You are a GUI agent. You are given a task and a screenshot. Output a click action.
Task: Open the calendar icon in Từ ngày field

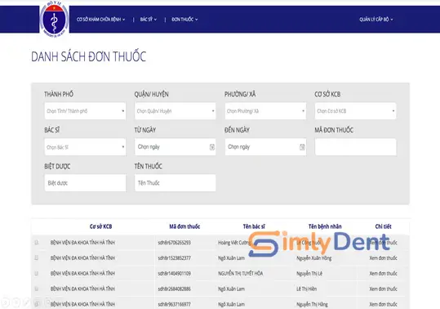[212, 147]
